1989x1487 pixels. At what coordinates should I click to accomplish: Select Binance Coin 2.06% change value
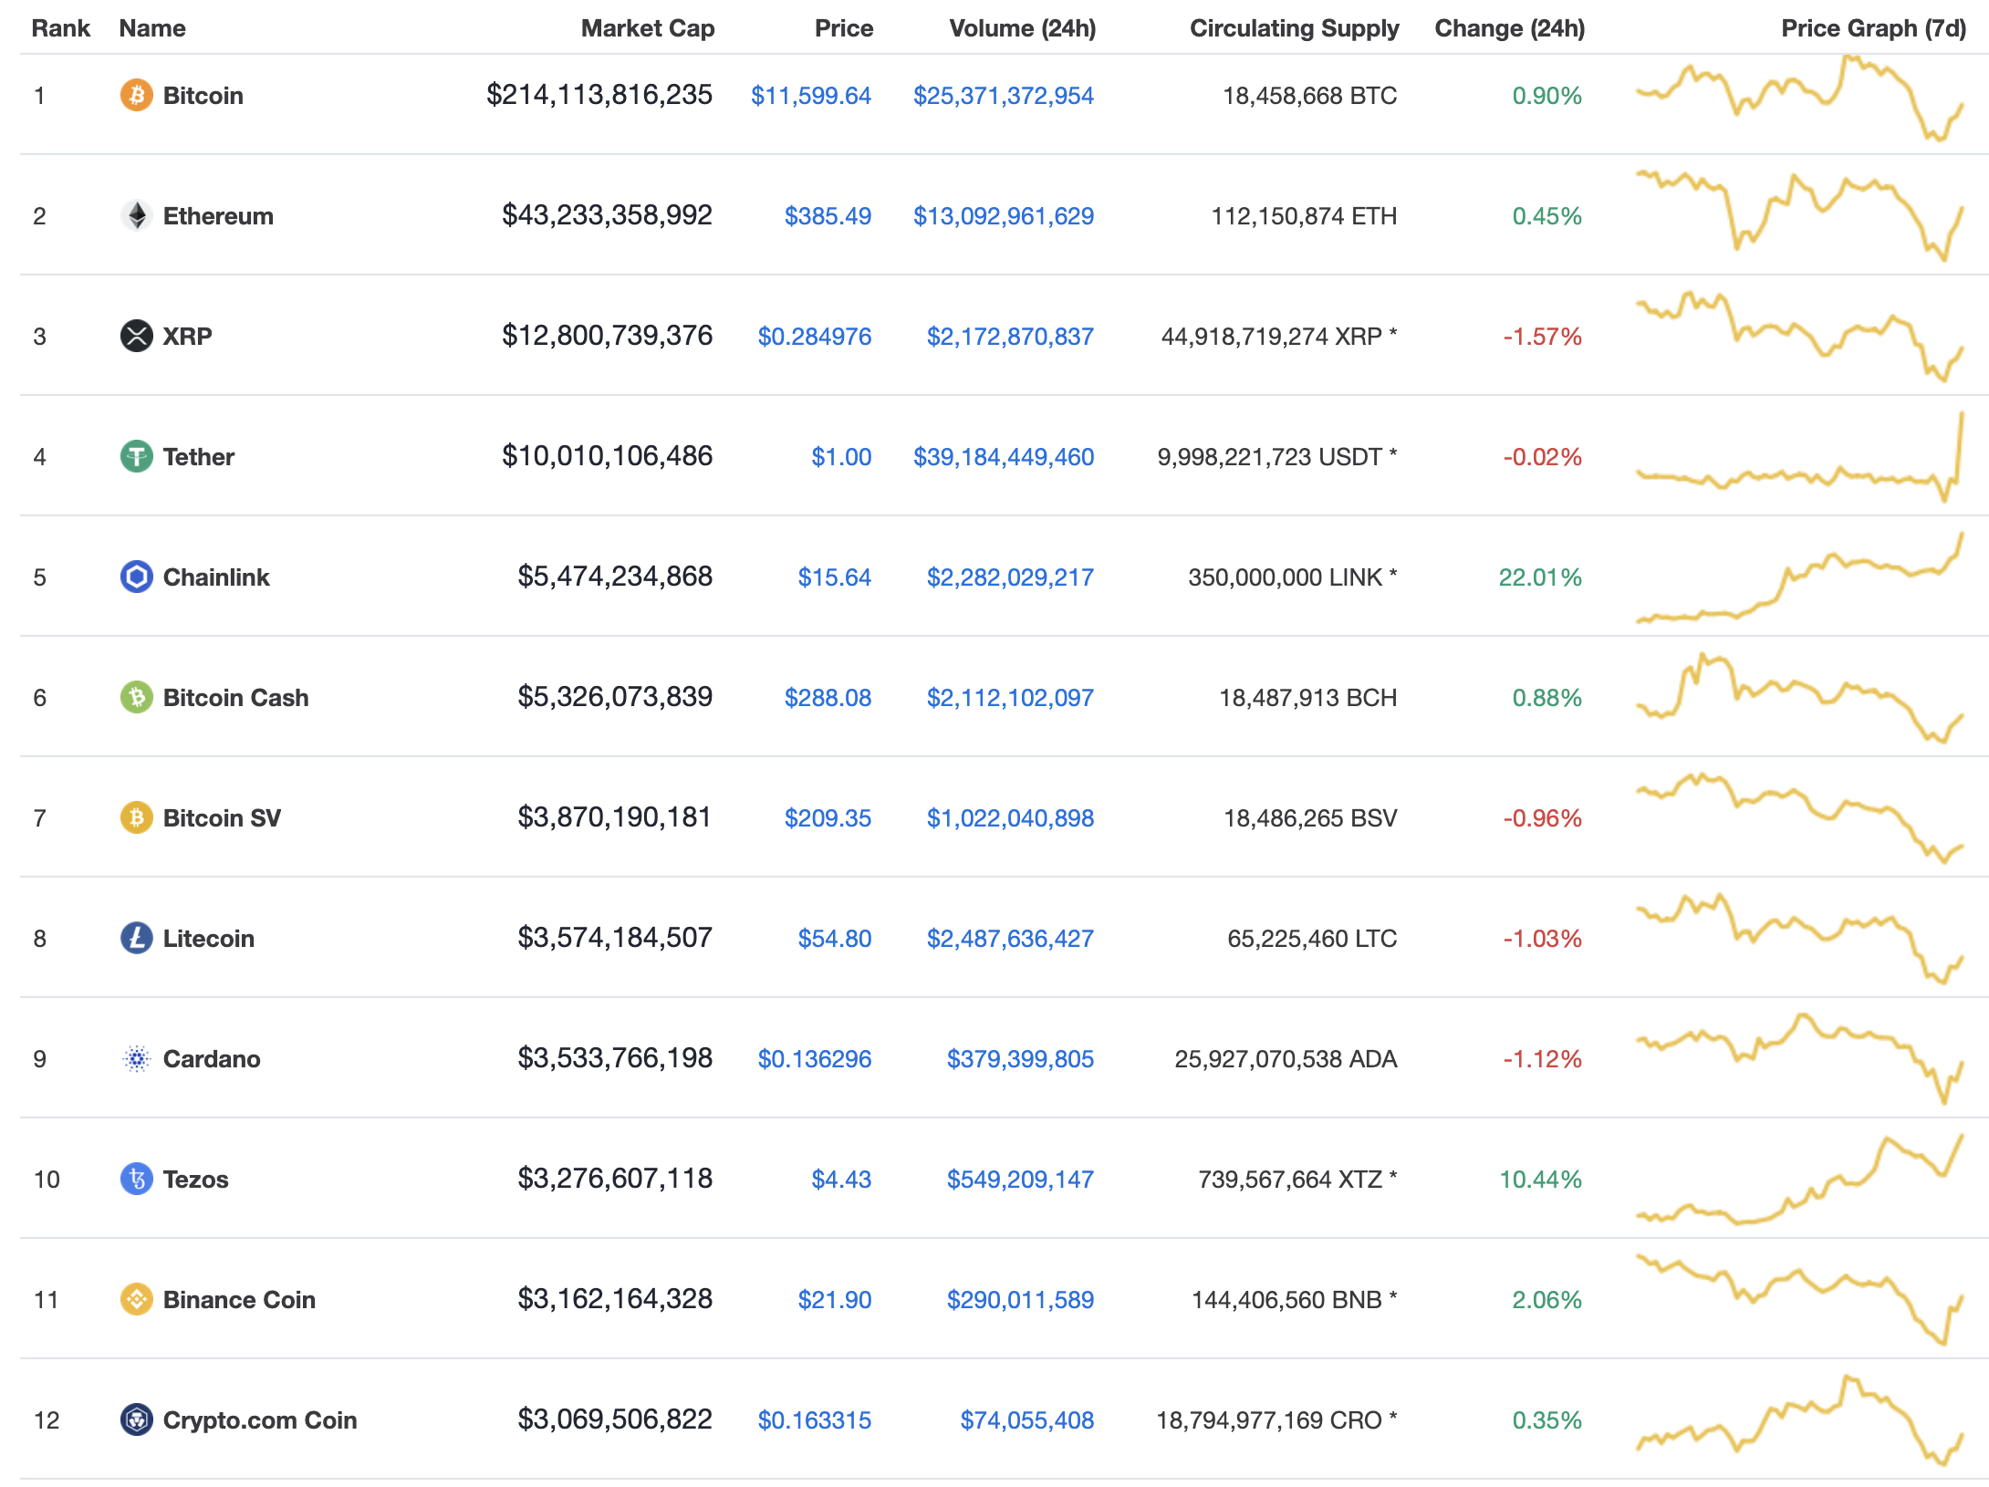pyautogui.click(x=1547, y=1300)
